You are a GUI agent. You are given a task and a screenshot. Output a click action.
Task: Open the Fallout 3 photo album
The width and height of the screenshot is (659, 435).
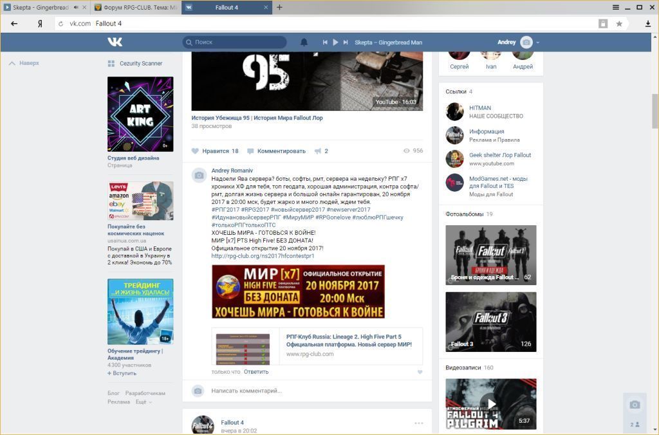coord(491,322)
